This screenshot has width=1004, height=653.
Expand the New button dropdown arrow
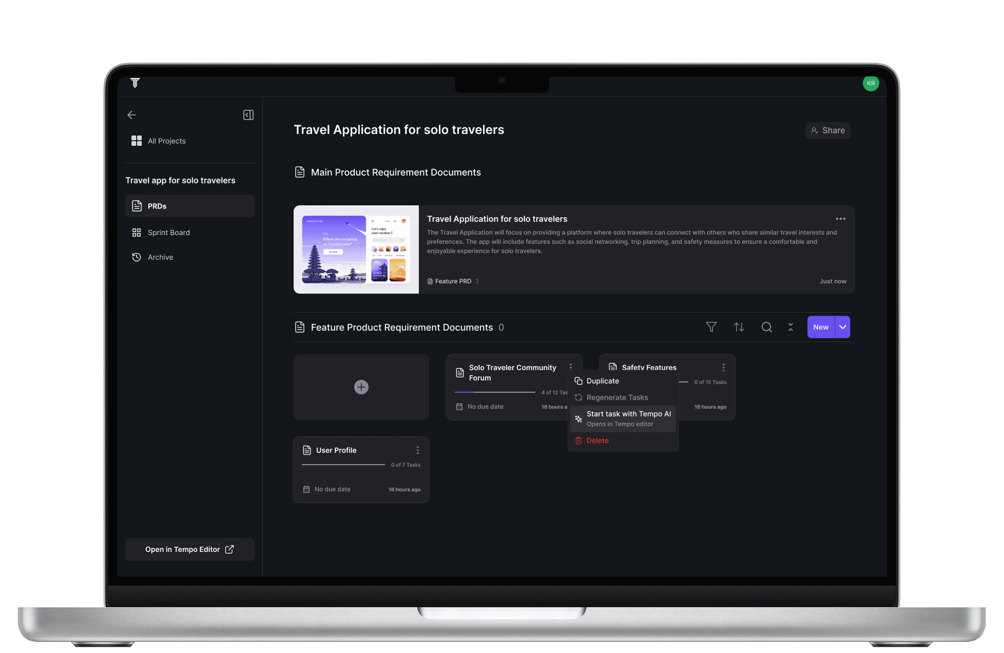click(843, 327)
